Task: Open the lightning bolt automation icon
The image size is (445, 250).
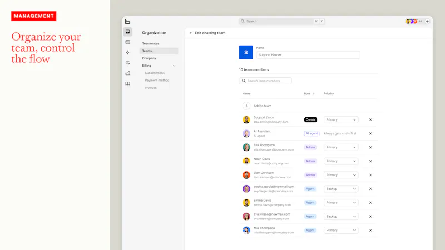Action: [128, 52]
